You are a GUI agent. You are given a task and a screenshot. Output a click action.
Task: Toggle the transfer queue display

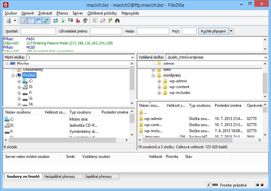click(x=46, y=21)
